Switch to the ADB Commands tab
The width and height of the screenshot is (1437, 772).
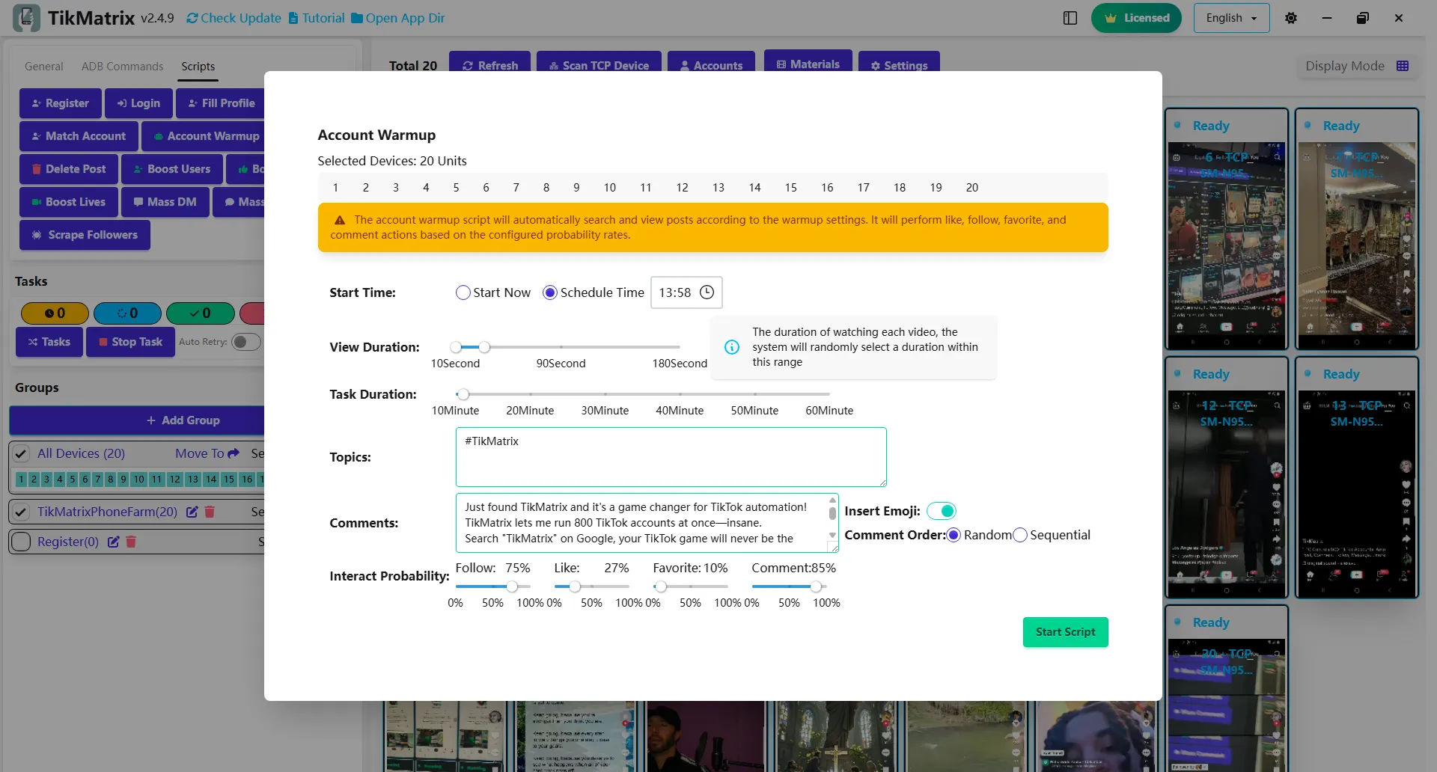point(122,67)
